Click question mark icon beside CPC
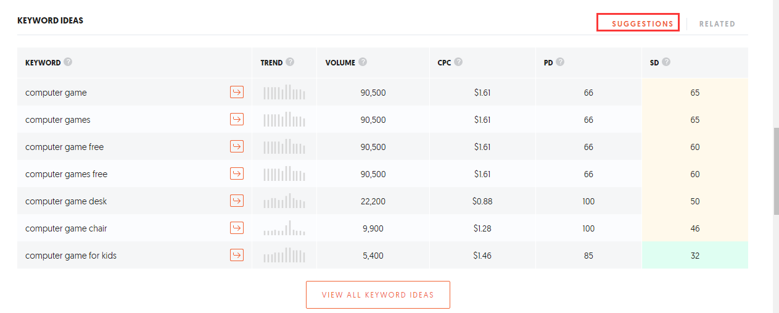The width and height of the screenshot is (779, 313). [x=458, y=62]
